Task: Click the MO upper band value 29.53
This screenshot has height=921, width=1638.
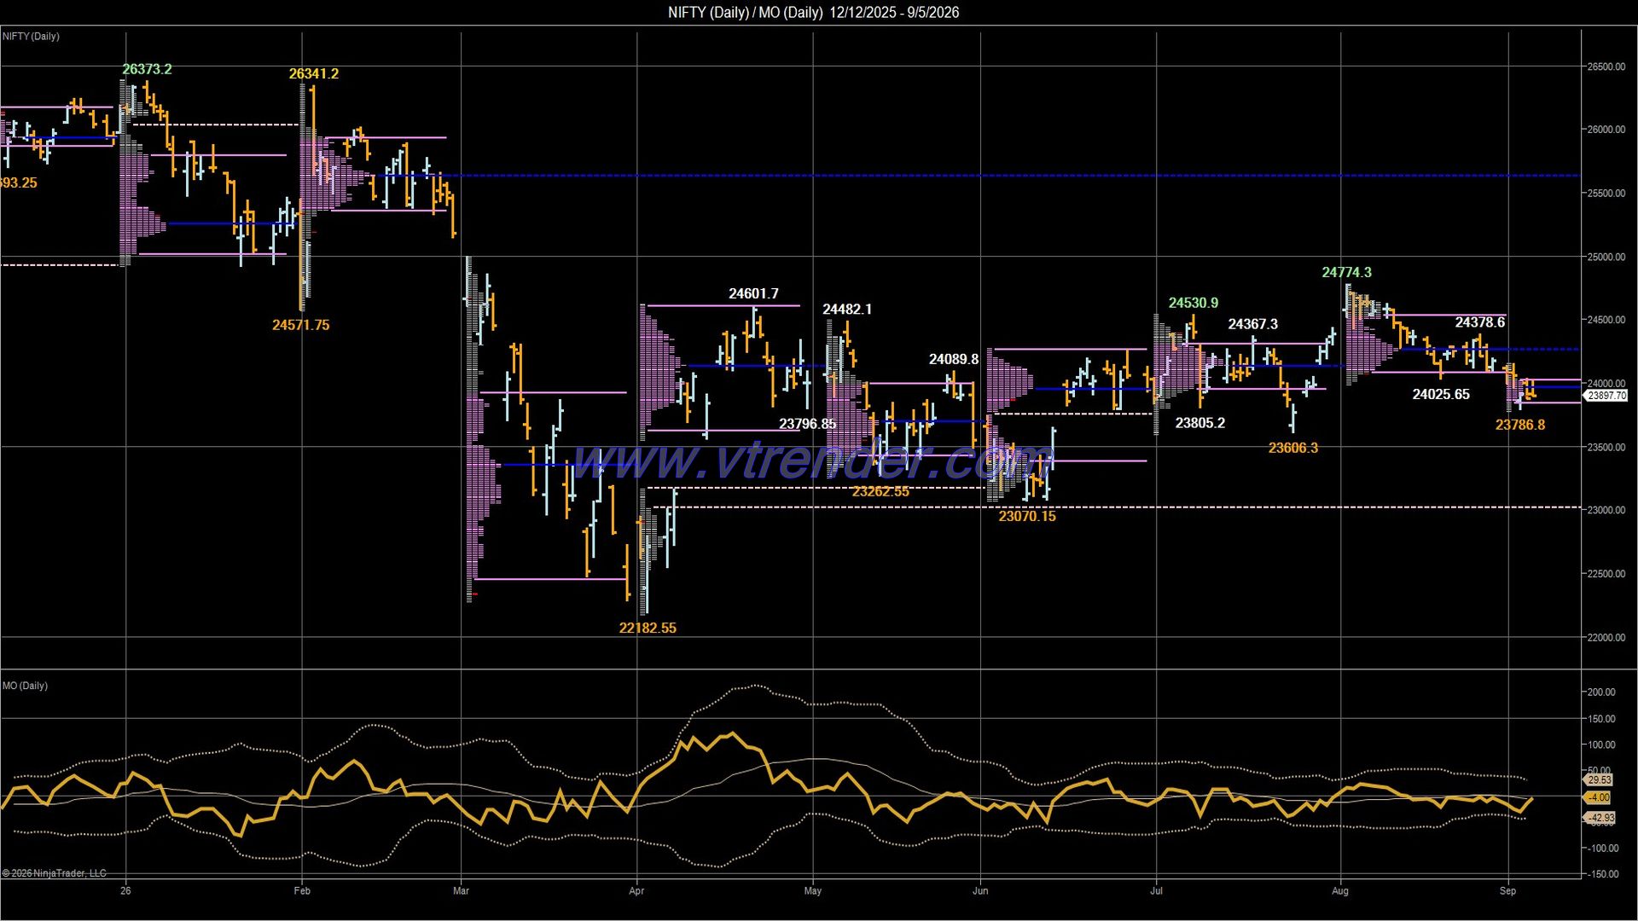Action: click(x=1600, y=779)
